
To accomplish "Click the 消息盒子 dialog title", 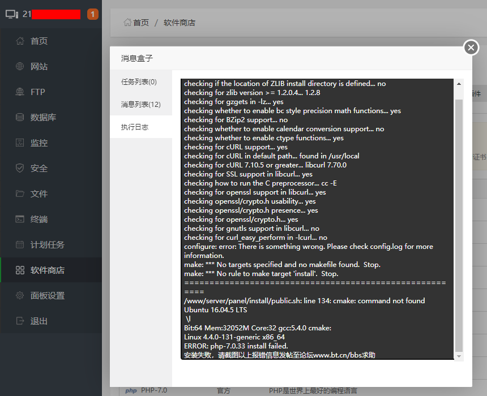I will click(137, 58).
